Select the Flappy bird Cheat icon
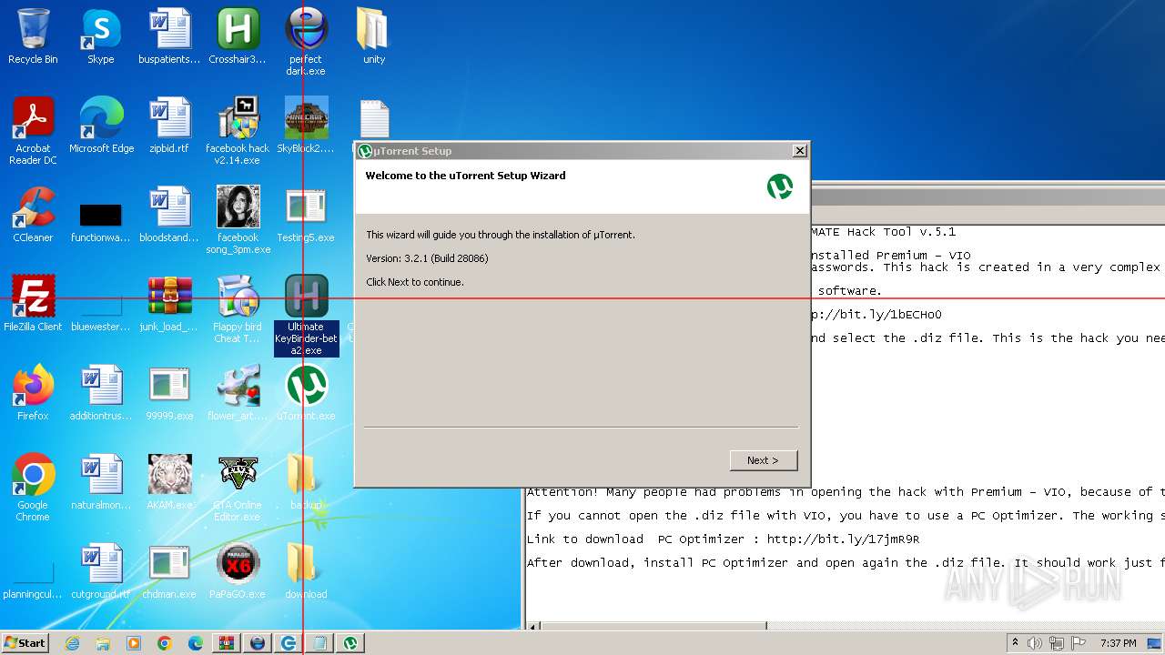The width and height of the screenshot is (1165, 655). pyautogui.click(x=238, y=310)
